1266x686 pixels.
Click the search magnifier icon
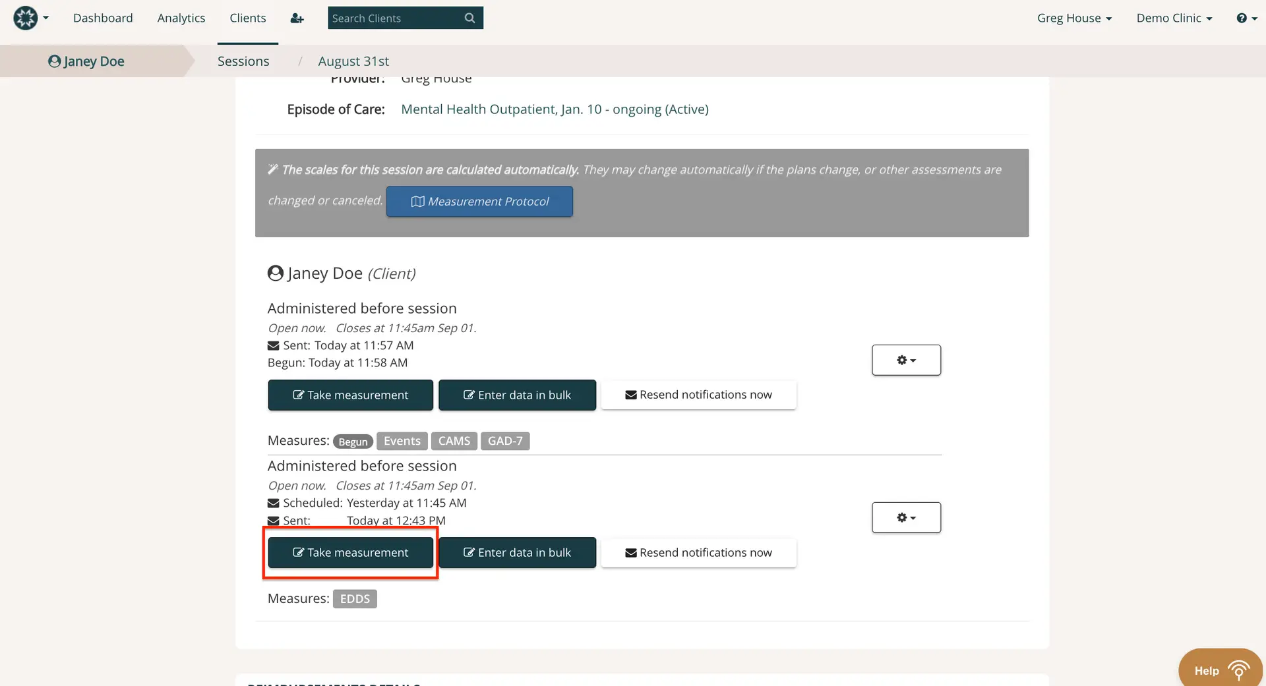[469, 18]
